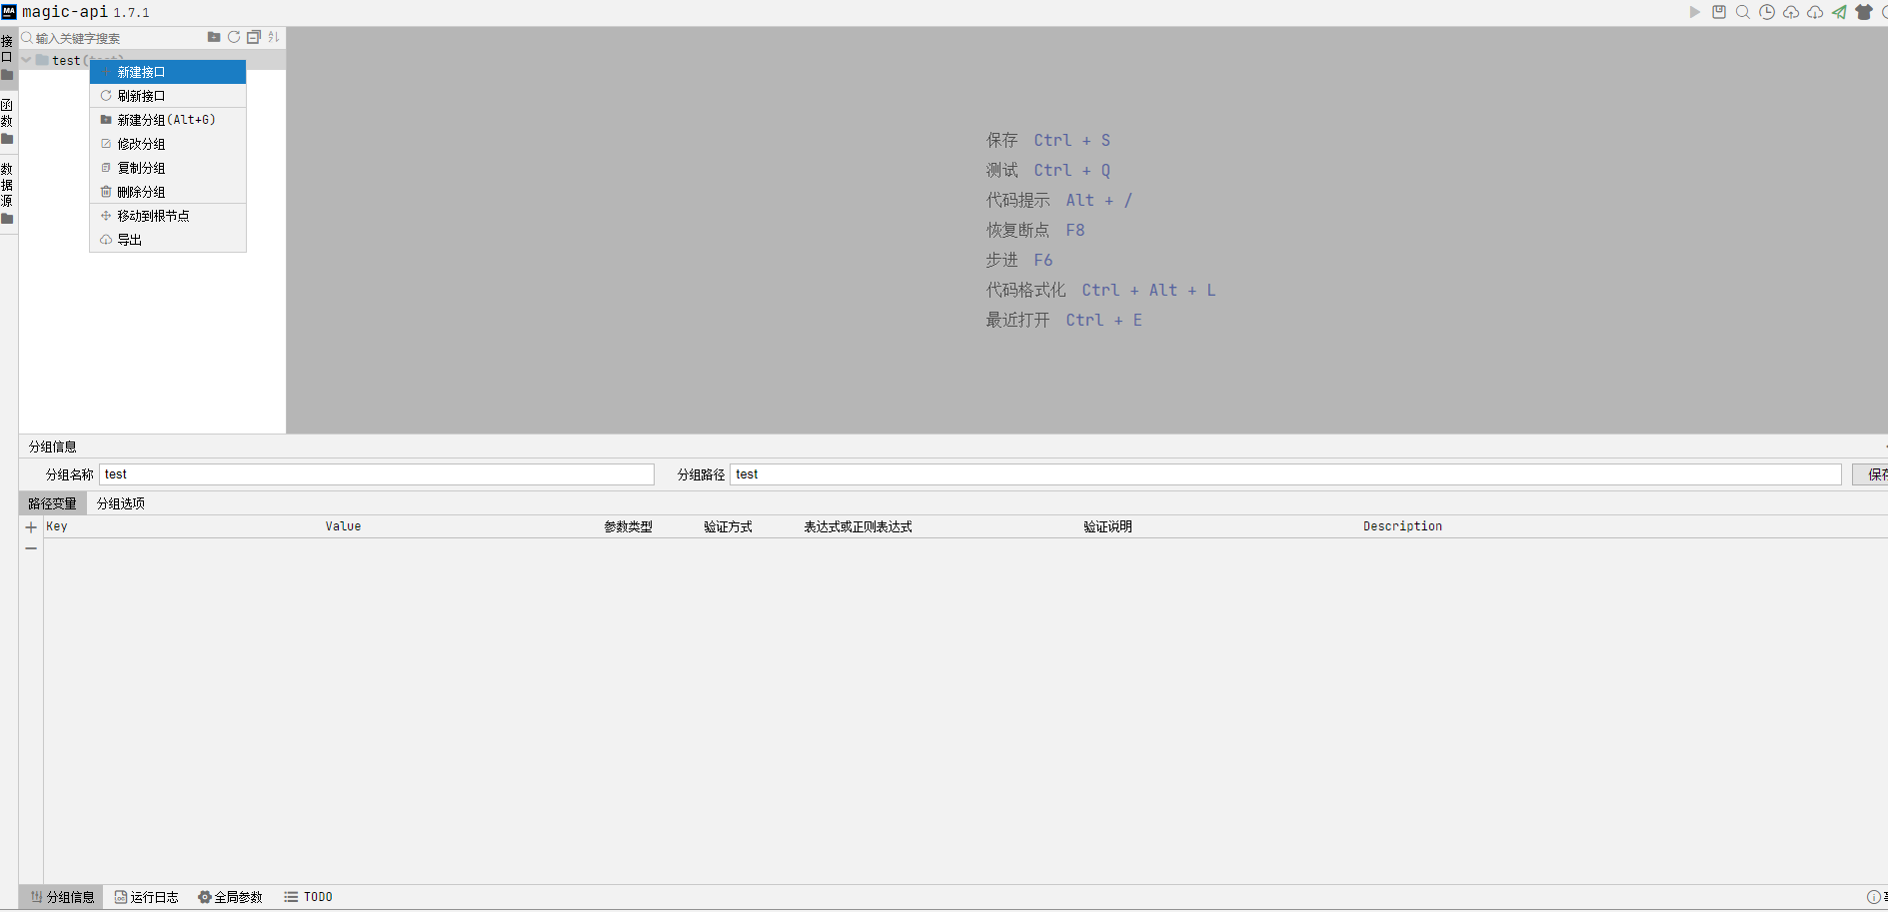Click the 步进 F6 shortcut hint
Screen dimensions: 1888x912
(x=1019, y=260)
